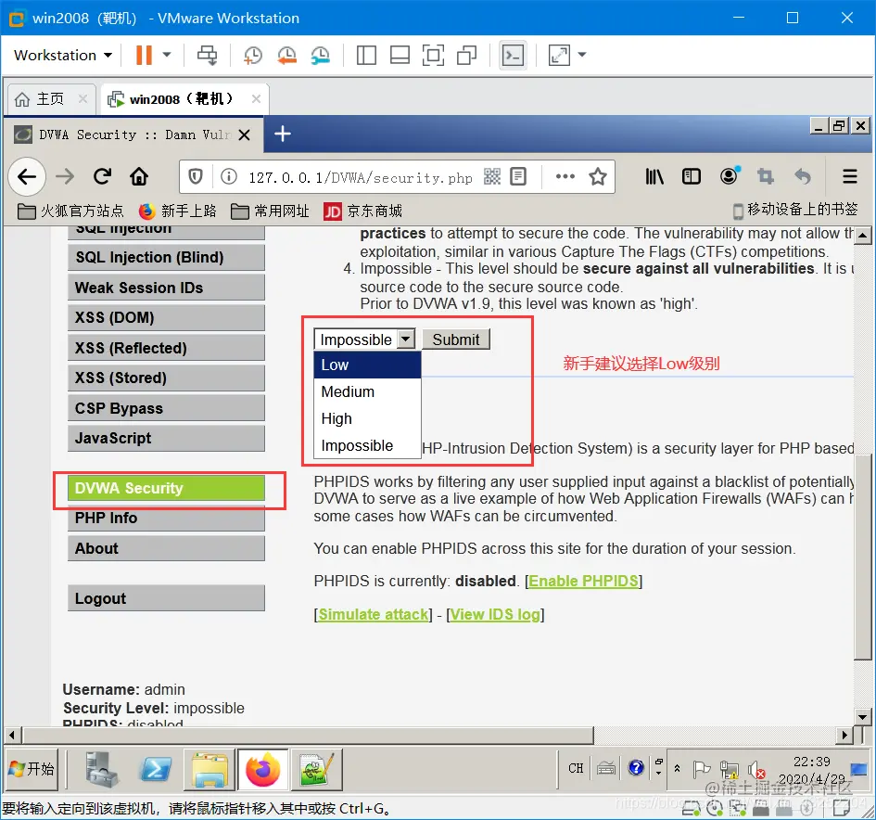Go forward in Firefox
This screenshot has width=876, height=820.
pyautogui.click(x=65, y=176)
